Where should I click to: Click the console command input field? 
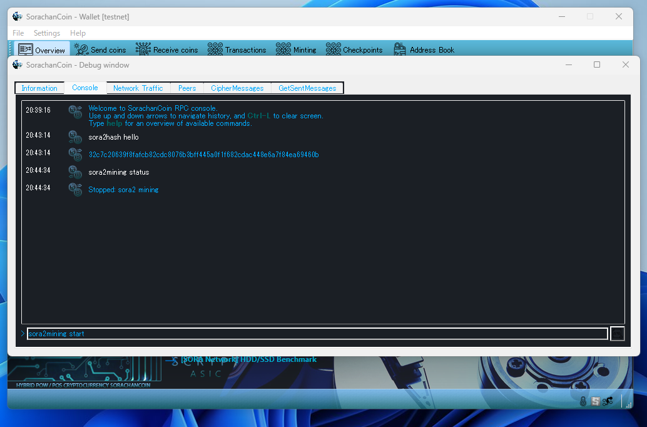point(317,334)
